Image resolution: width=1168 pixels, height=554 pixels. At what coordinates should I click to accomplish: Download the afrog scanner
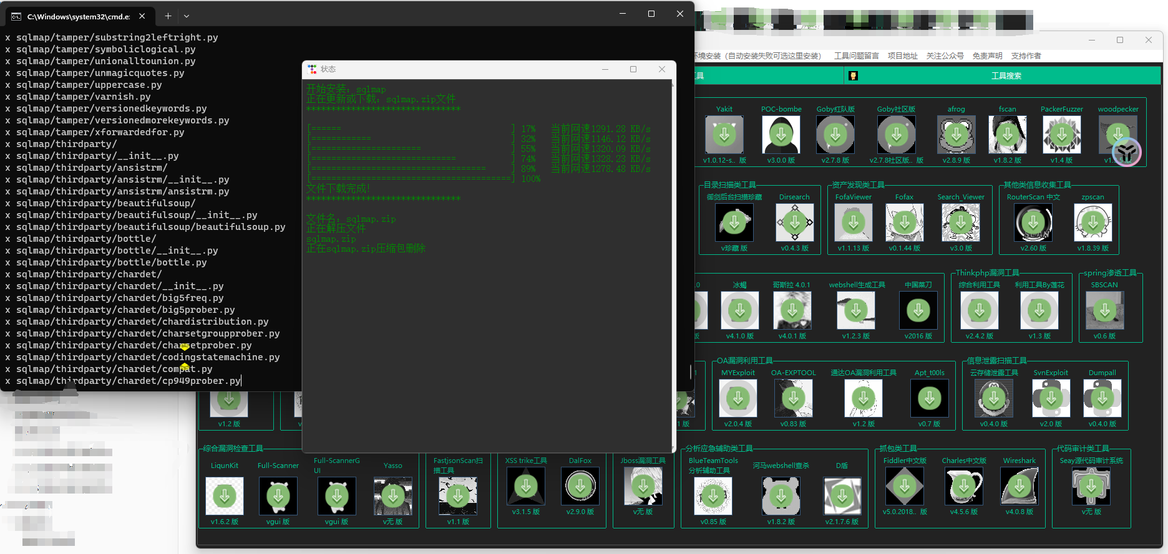coord(956,135)
